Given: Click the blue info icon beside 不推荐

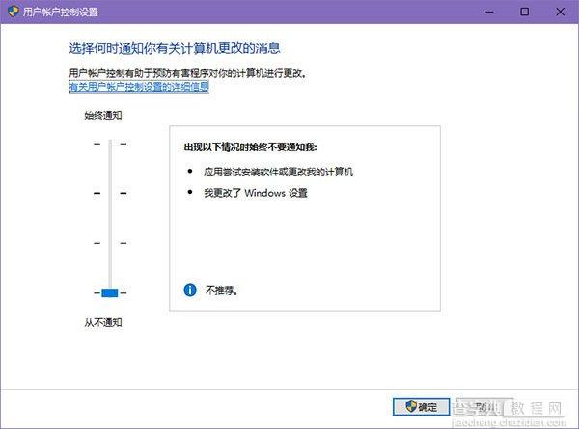Looking at the screenshot, I should click(x=190, y=290).
